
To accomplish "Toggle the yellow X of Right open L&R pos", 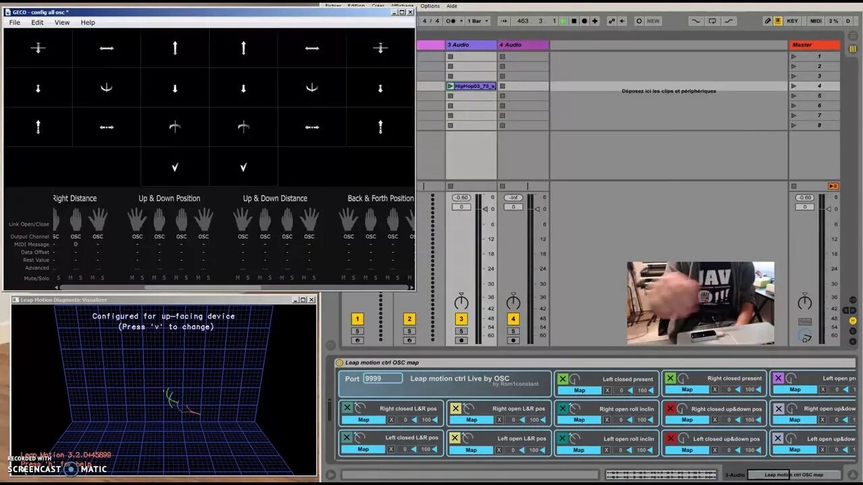I will coord(455,408).
